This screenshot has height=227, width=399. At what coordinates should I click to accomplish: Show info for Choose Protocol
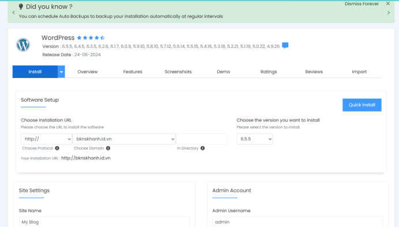click(57, 148)
